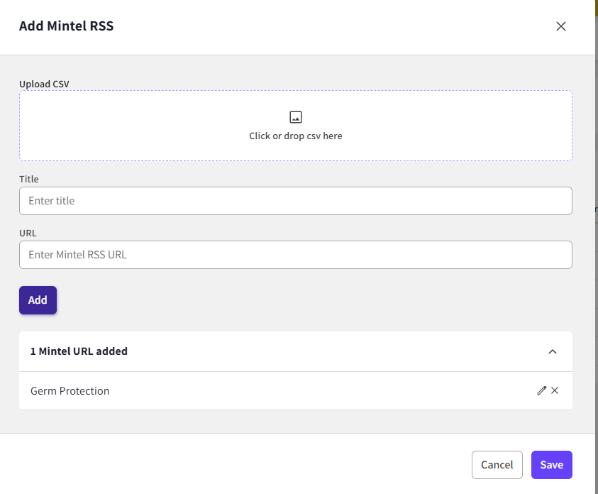Remove the Germ Protection entry
The image size is (598, 494).
click(x=555, y=390)
